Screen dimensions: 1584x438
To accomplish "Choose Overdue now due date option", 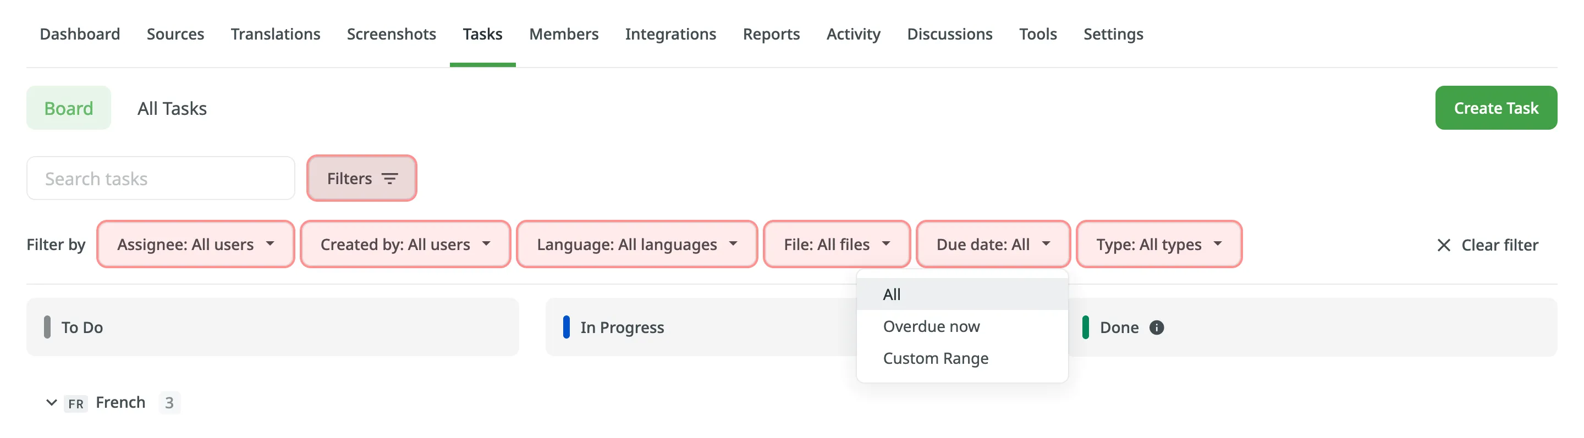I will point(962,326).
